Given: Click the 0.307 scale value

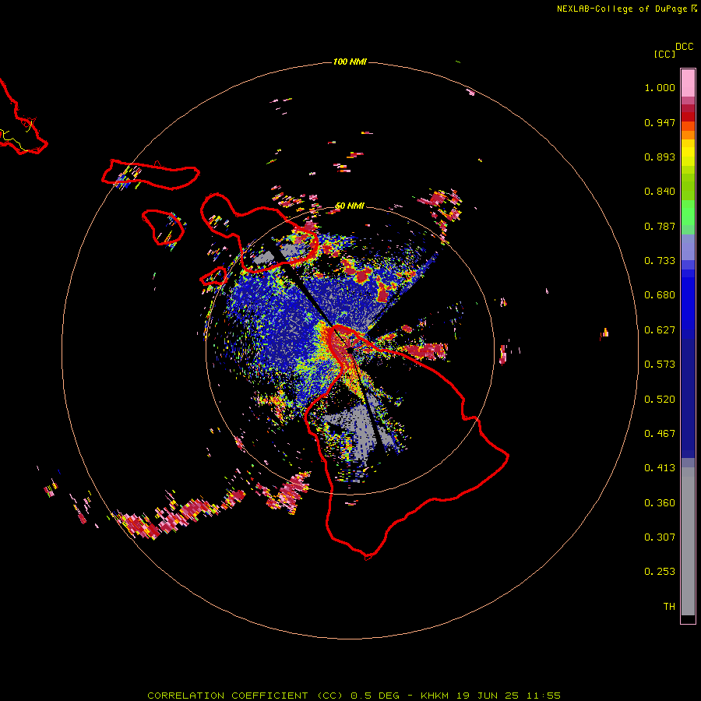Looking at the screenshot, I should [x=660, y=537].
